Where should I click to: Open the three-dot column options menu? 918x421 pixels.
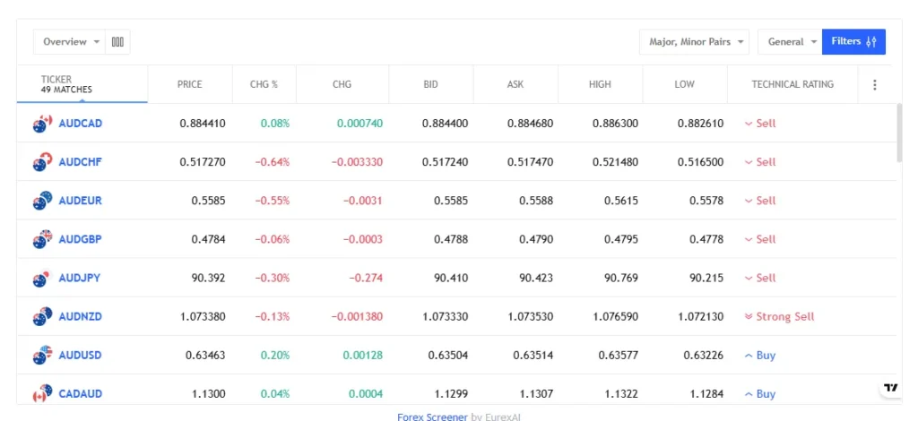click(874, 85)
